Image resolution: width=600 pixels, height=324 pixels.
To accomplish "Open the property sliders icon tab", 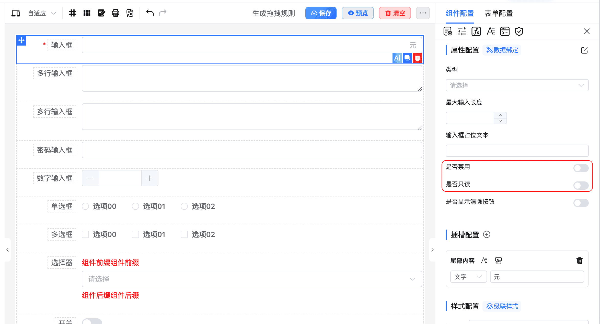I will (x=462, y=31).
